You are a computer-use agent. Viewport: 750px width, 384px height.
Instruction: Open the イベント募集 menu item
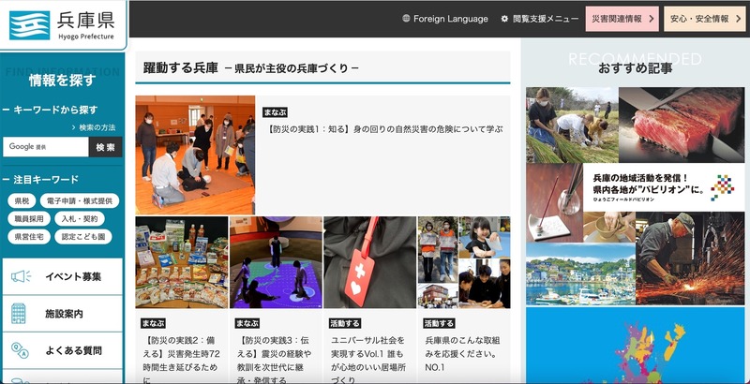tap(63, 276)
